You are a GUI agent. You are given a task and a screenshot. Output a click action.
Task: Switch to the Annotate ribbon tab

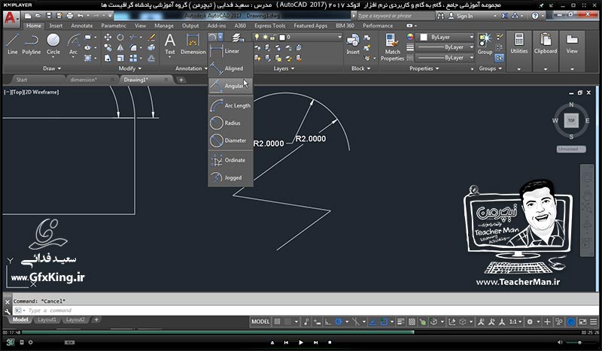point(82,26)
